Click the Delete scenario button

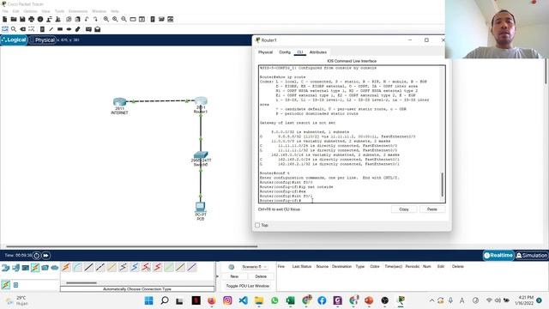(261, 276)
